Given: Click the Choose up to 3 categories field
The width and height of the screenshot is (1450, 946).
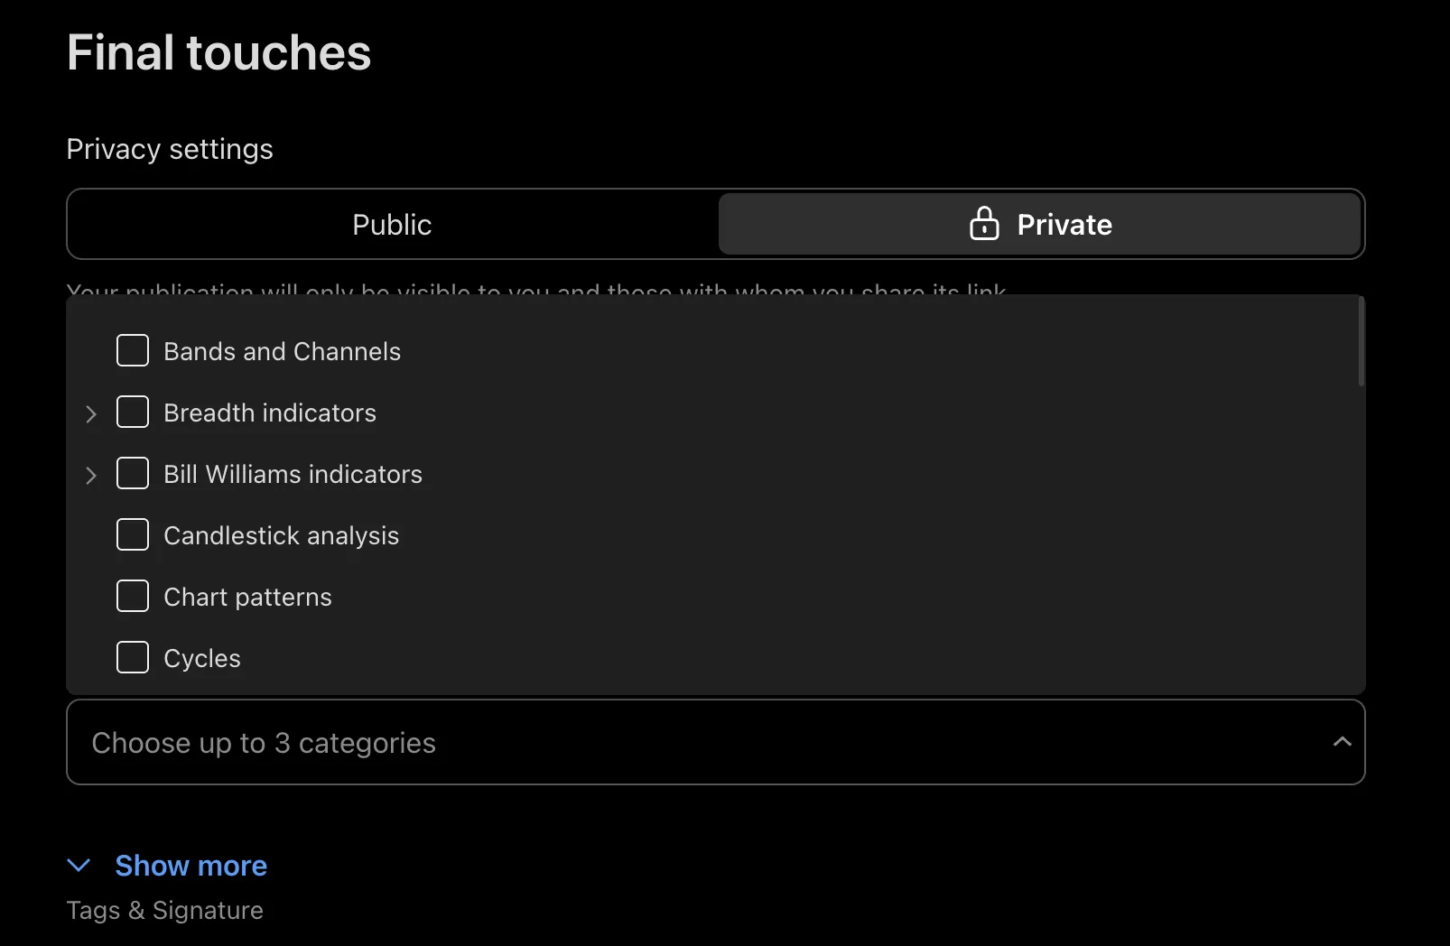Looking at the screenshot, I should pyautogui.click(x=632, y=743).
